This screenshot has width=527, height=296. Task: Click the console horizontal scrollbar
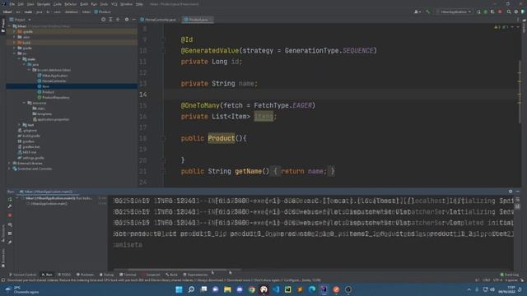click(x=178, y=270)
